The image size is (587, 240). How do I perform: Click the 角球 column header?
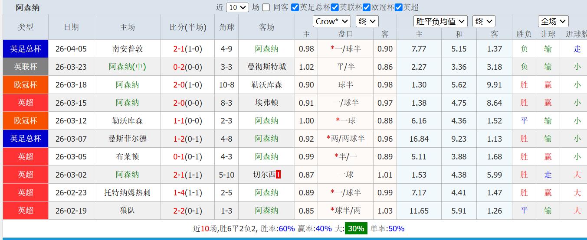(x=226, y=27)
